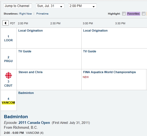The image size is (147, 136).
Task: Open the 2:00 PM TV Guide listing
Action: (x=25, y=51)
